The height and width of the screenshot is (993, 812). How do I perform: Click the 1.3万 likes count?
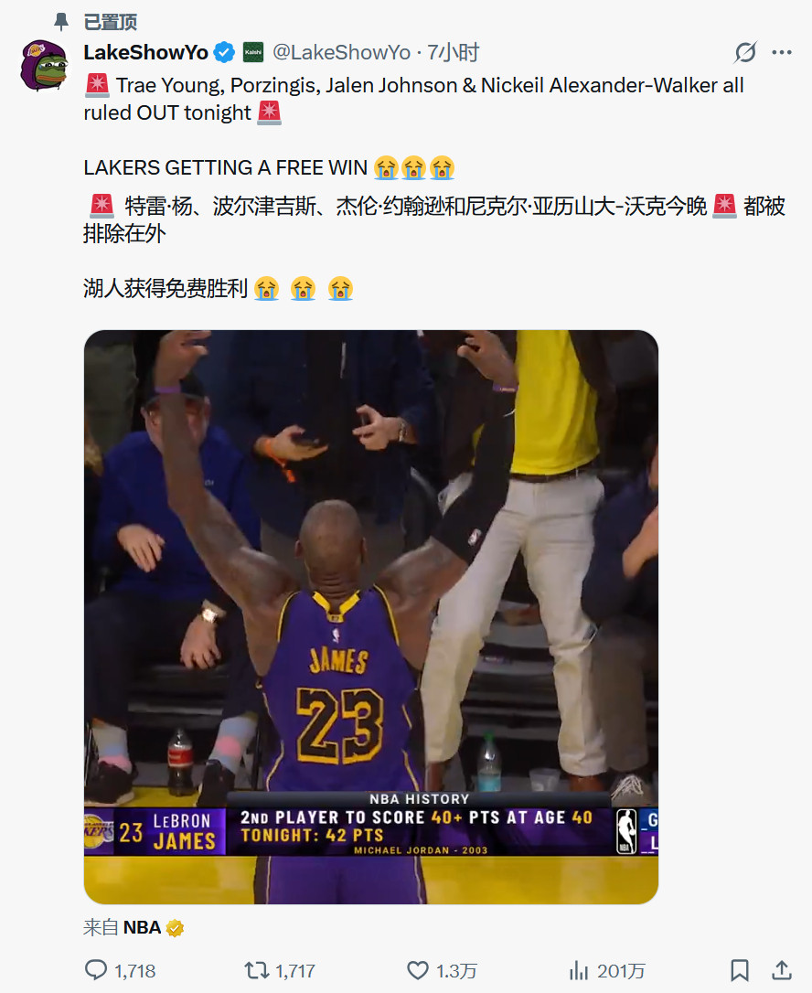(456, 971)
